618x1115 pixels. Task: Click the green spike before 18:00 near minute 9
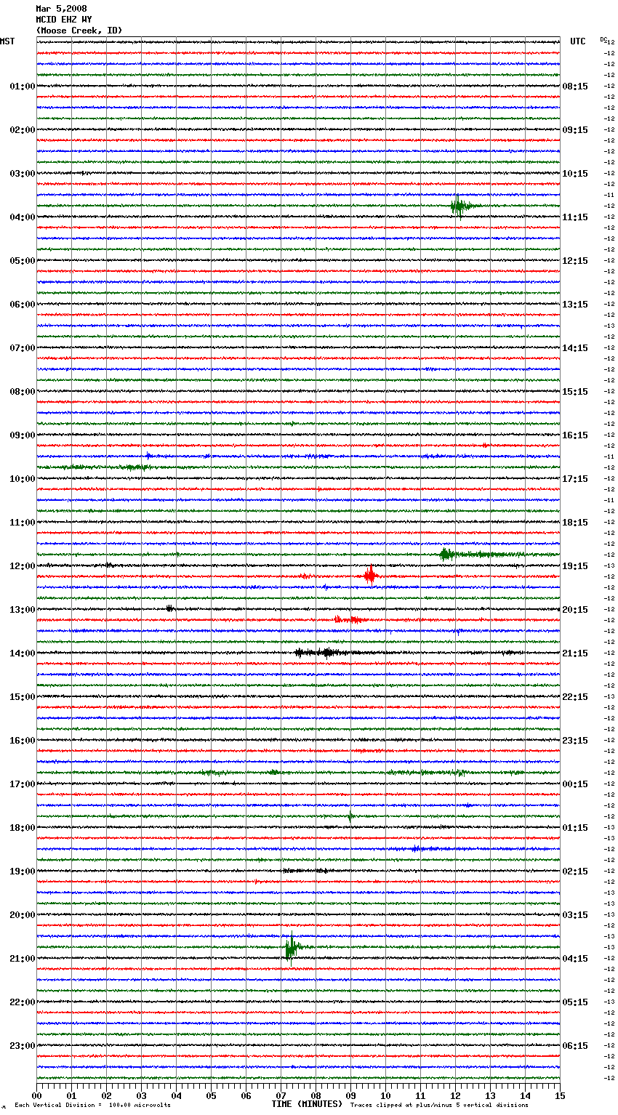click(x=350, y=816)
